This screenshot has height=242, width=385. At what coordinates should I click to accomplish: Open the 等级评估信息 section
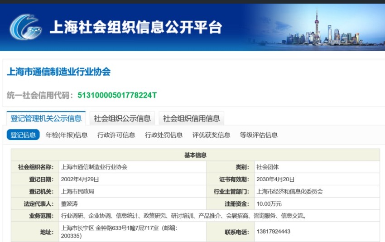coord(259,135)
